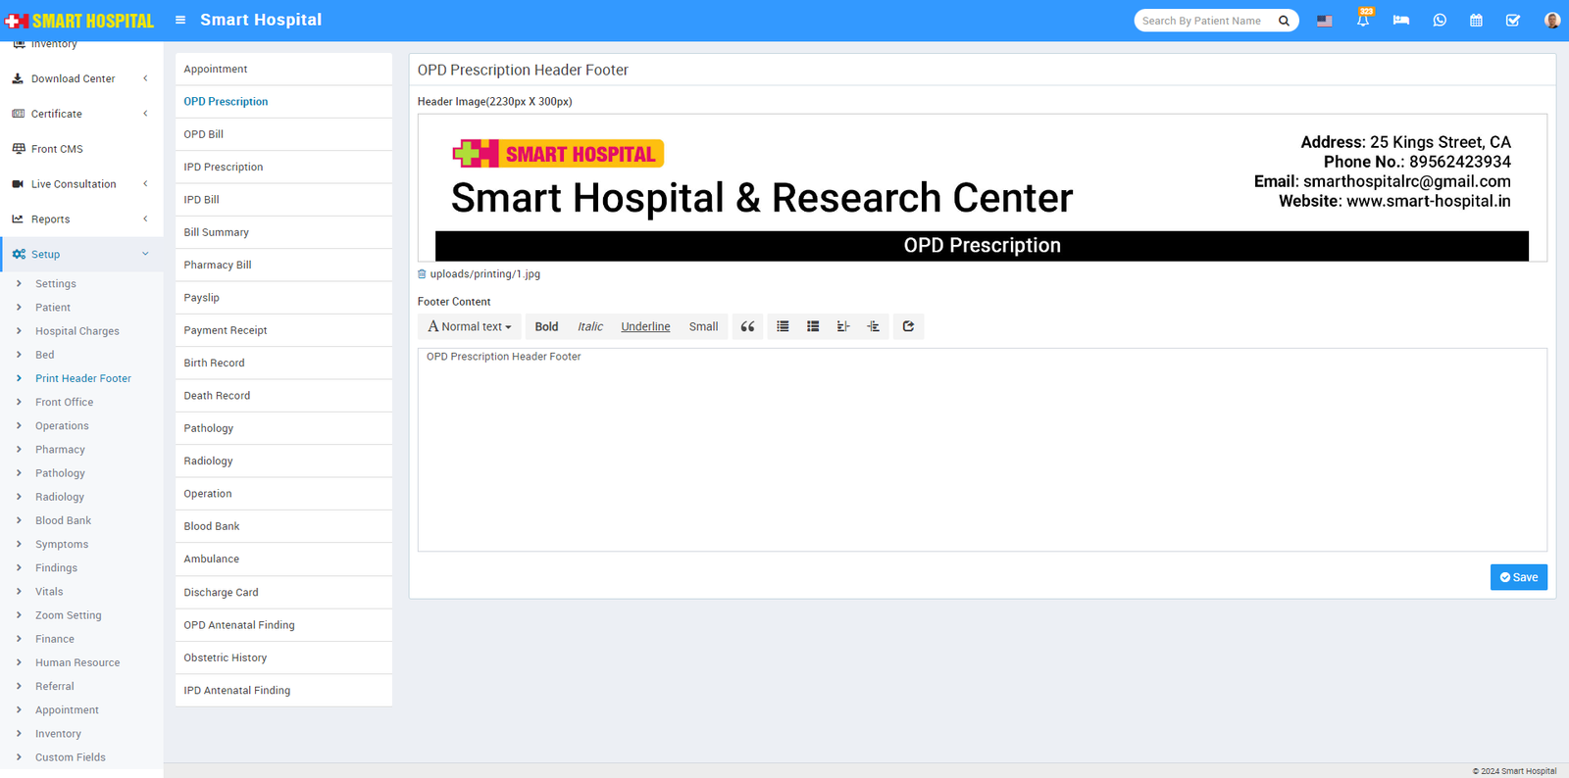Open the task checklist icon
Image resolution: width=1569 pixels, height=778 pixels.
(x=1512, y=21)
